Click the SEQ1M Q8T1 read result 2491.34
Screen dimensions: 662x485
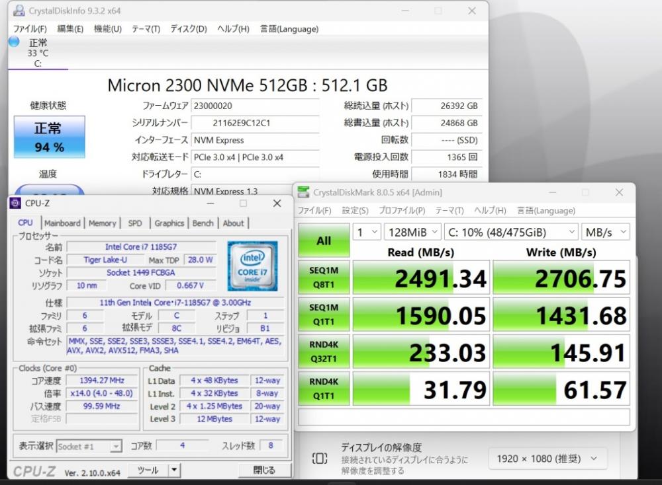[x=421, y=278]
